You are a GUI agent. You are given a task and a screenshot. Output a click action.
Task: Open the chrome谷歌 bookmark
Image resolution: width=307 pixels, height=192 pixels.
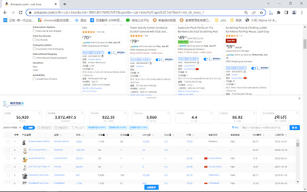tap(54, 20)
